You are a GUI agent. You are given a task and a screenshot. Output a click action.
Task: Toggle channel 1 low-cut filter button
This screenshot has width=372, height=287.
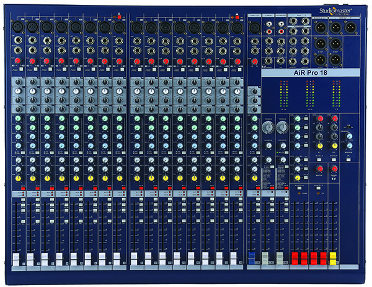(21, 69)
